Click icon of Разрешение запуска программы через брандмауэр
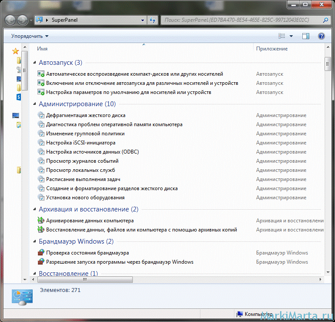Screen dimensions: 335x322 pyautogui.click(x=41, y=262)
